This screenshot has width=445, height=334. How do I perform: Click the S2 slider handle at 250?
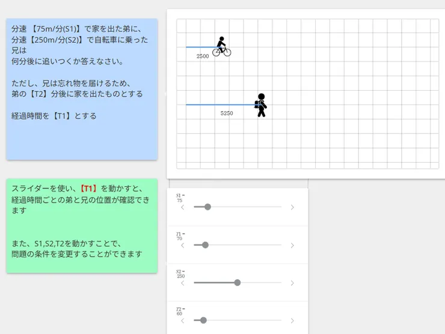click(x=238, y=283)
